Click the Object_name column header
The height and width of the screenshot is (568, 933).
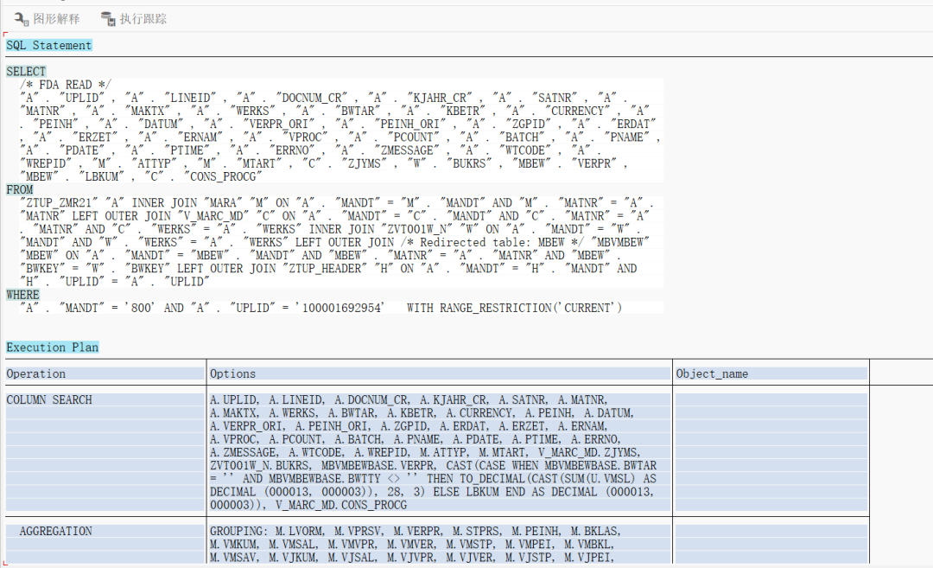[771, 373]
